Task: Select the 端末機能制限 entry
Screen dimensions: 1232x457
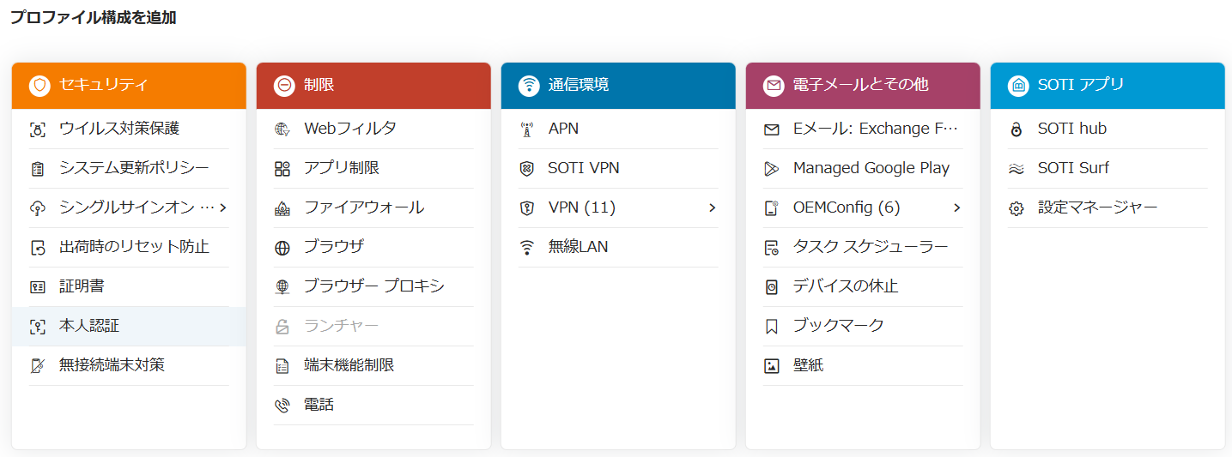Action: pyautogui.click(x=373, y=365)
